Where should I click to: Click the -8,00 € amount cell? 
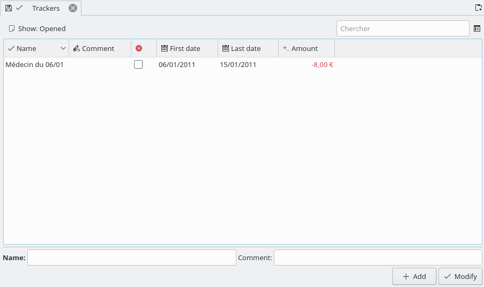coord(322,64)
